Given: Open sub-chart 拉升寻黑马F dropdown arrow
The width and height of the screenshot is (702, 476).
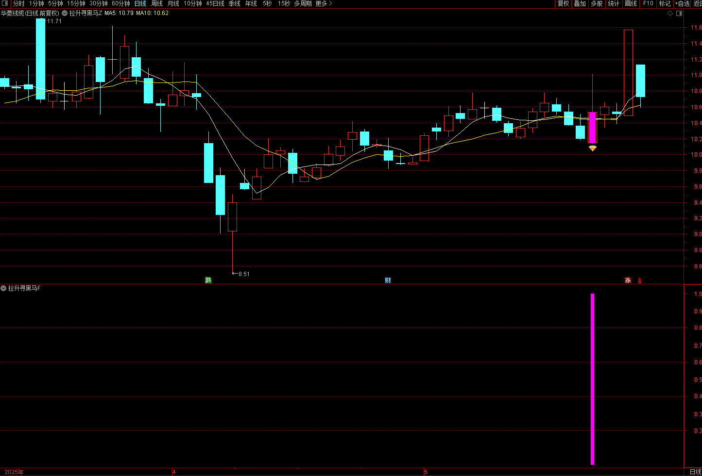Looking at the screenshot, I should 3,288.
